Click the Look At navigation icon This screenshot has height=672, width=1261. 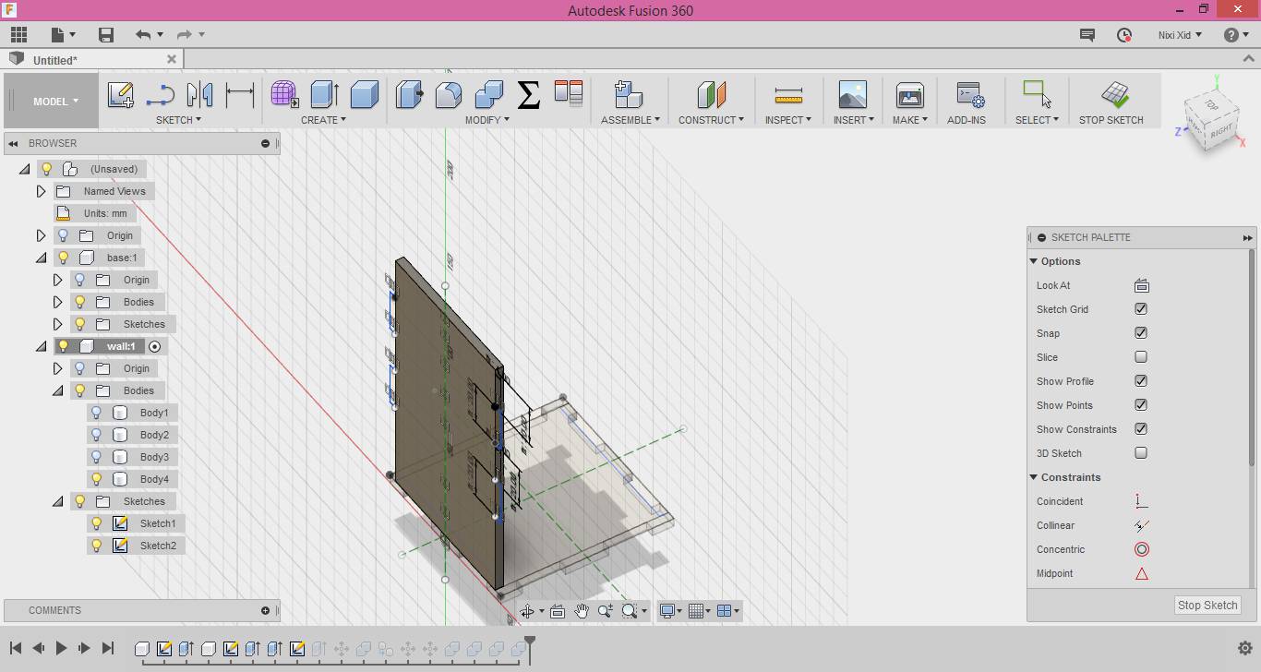pos(558,611)
